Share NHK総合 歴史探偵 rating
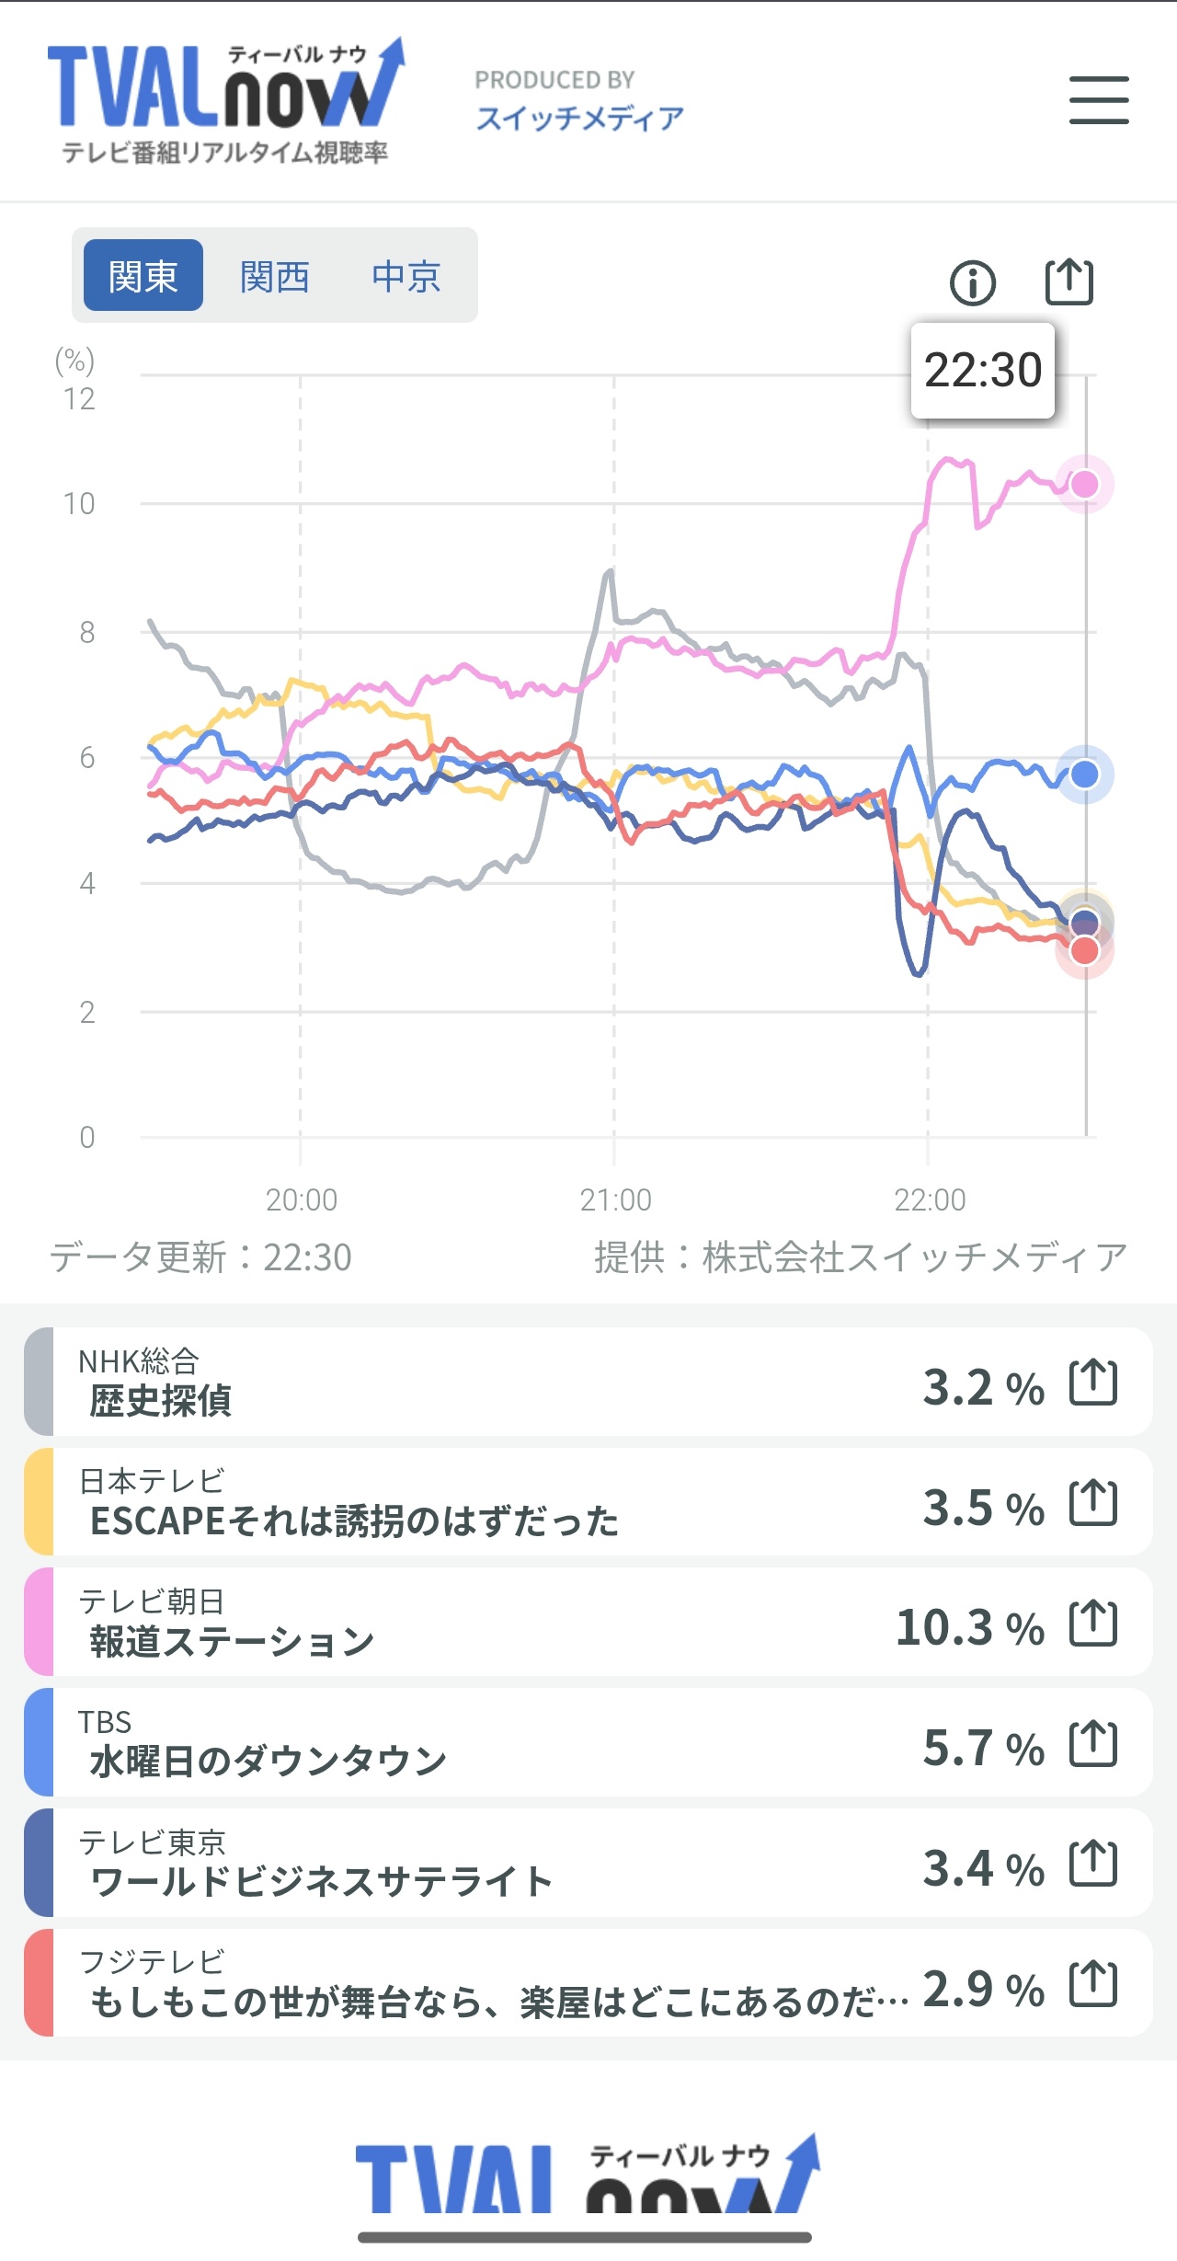The width and height of the screenshot is (1177, 2261). click(1093, 1383)
